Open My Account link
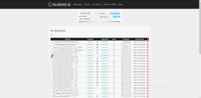 point(83,16)
